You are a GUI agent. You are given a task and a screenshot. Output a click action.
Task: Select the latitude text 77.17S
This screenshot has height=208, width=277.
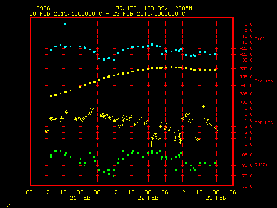point(126,8)
